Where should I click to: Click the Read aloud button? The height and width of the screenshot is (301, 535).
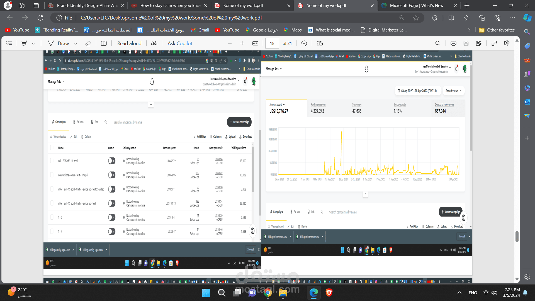coord(129,43)
